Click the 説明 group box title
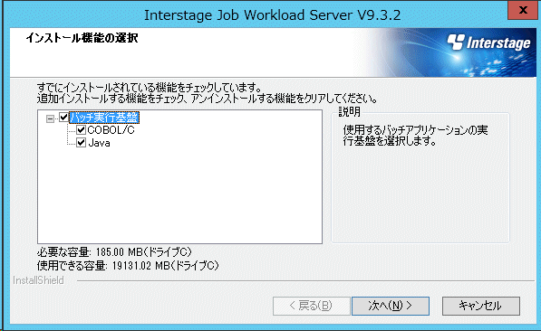 coord(349,111)
